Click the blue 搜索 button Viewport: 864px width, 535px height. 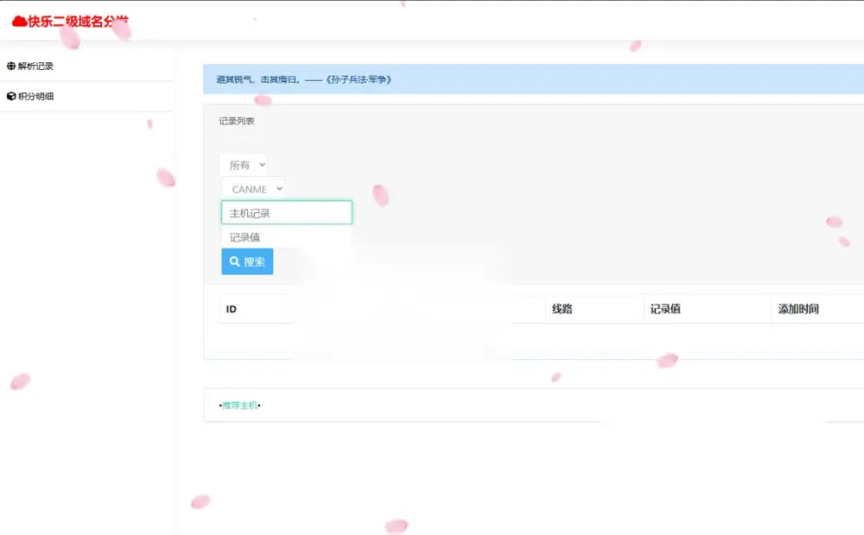click(x=247, y=261)
